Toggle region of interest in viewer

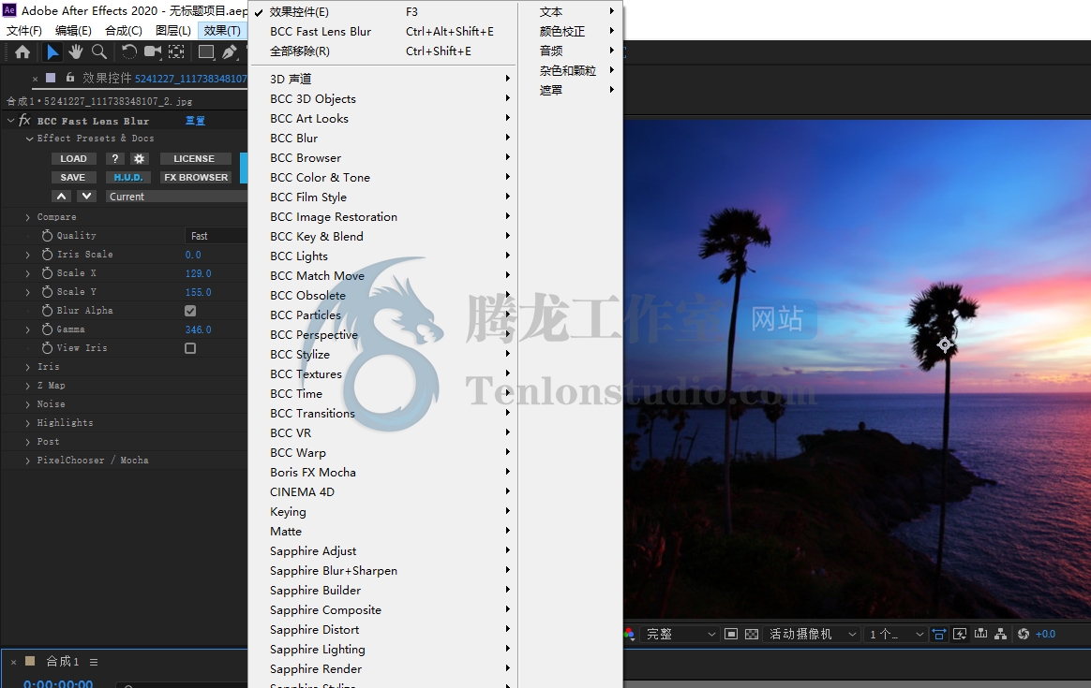click(x=730, y=634)
